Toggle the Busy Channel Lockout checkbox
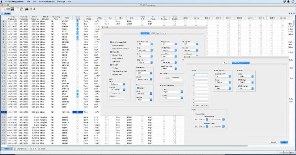 pyautogui.click(x=111, y=49)
